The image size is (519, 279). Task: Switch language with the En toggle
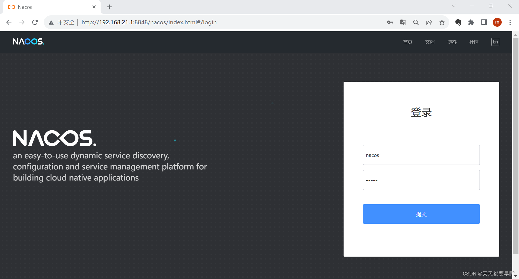pos(495,42)
